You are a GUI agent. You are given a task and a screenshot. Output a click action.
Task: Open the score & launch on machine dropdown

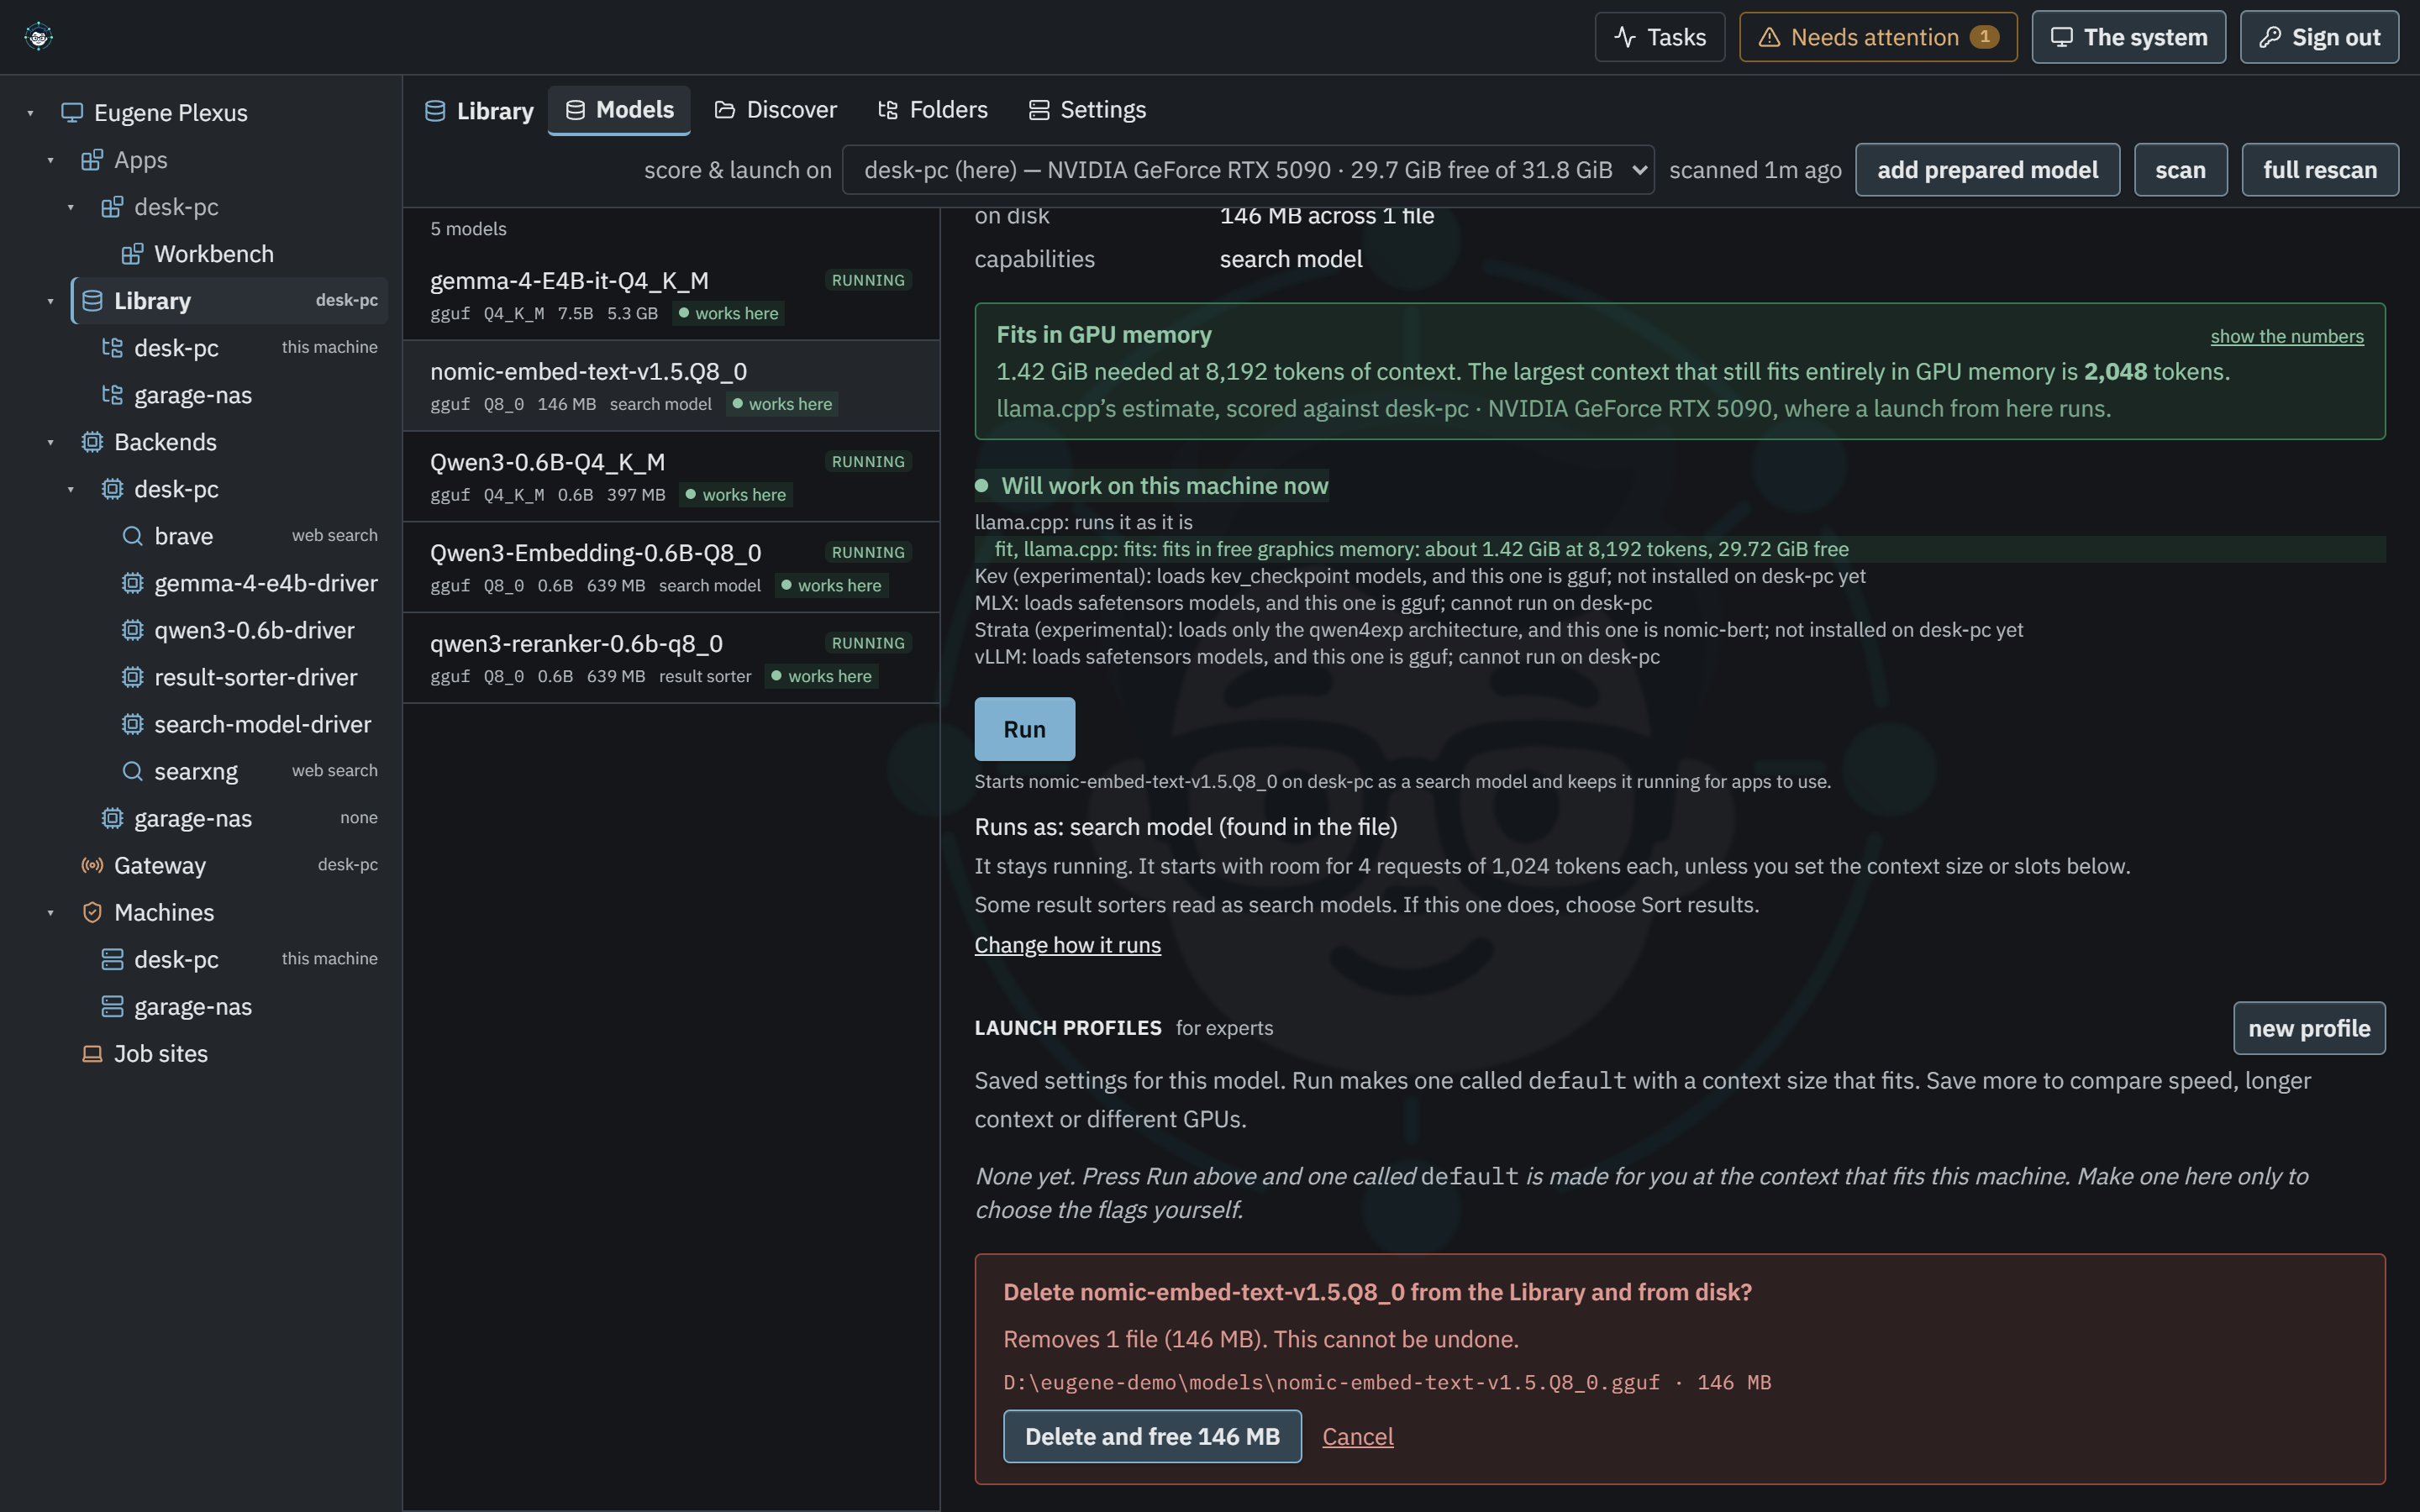click(1248, 170)
